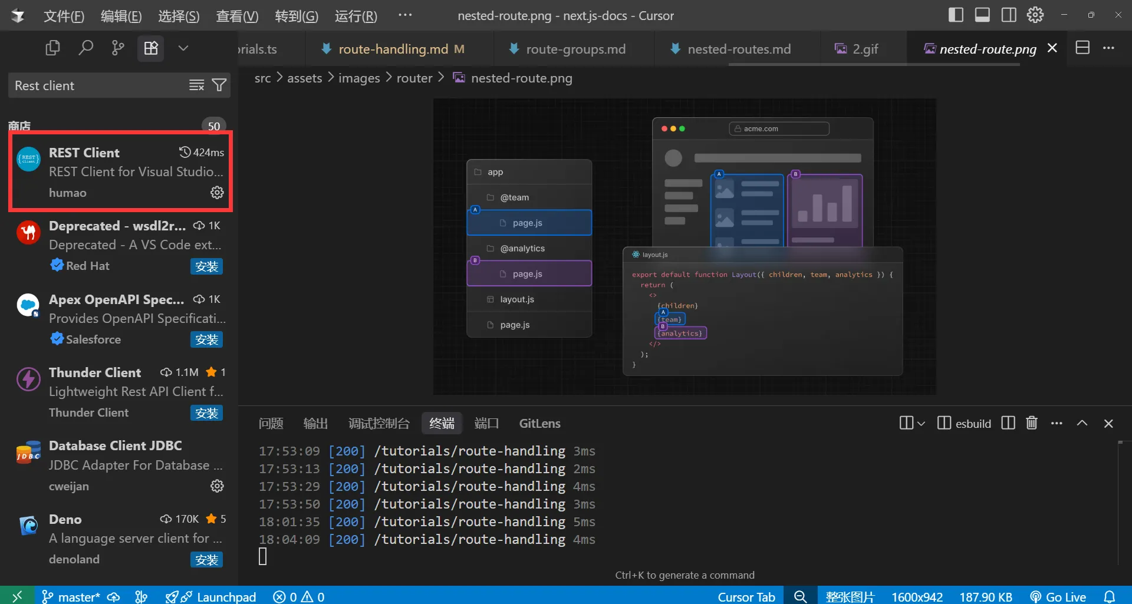Open REST Client extension settings gear

tap(216, 192)
